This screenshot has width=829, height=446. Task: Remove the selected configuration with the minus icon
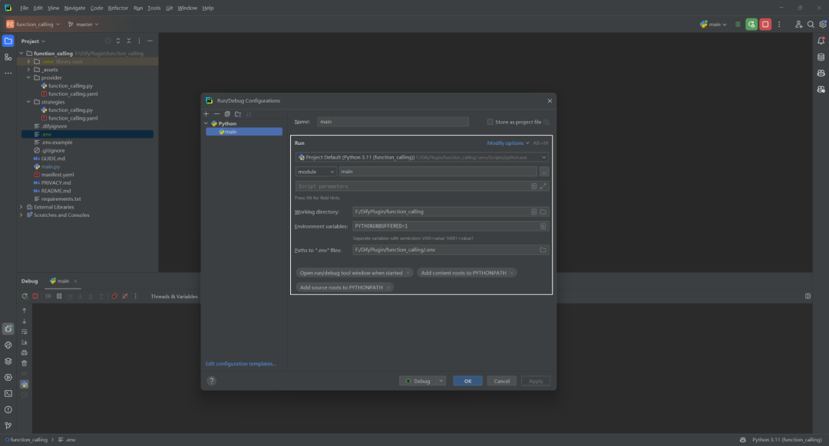pyautogui.click(x=216, y=114)
